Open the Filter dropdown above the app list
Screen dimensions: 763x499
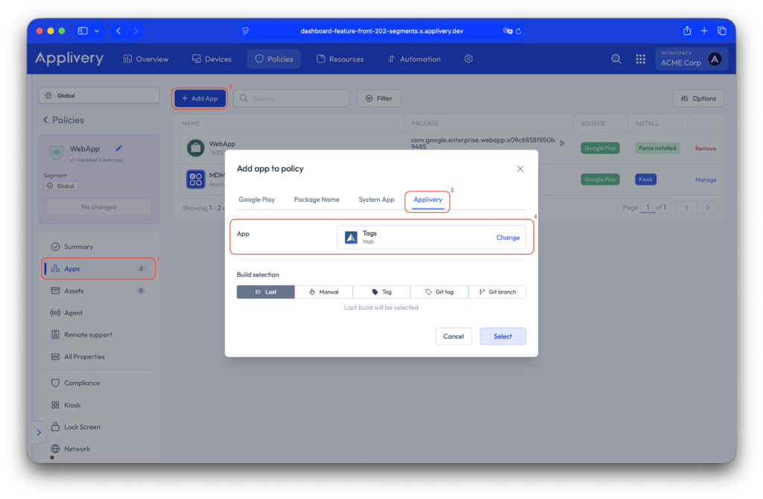[x=379, y=98]
